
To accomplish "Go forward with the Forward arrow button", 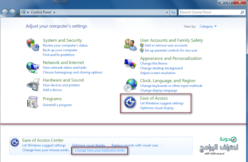I will pos(12,12).
